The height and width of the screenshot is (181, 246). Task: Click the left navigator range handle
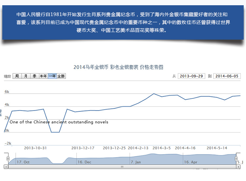(x=8, y=159)
